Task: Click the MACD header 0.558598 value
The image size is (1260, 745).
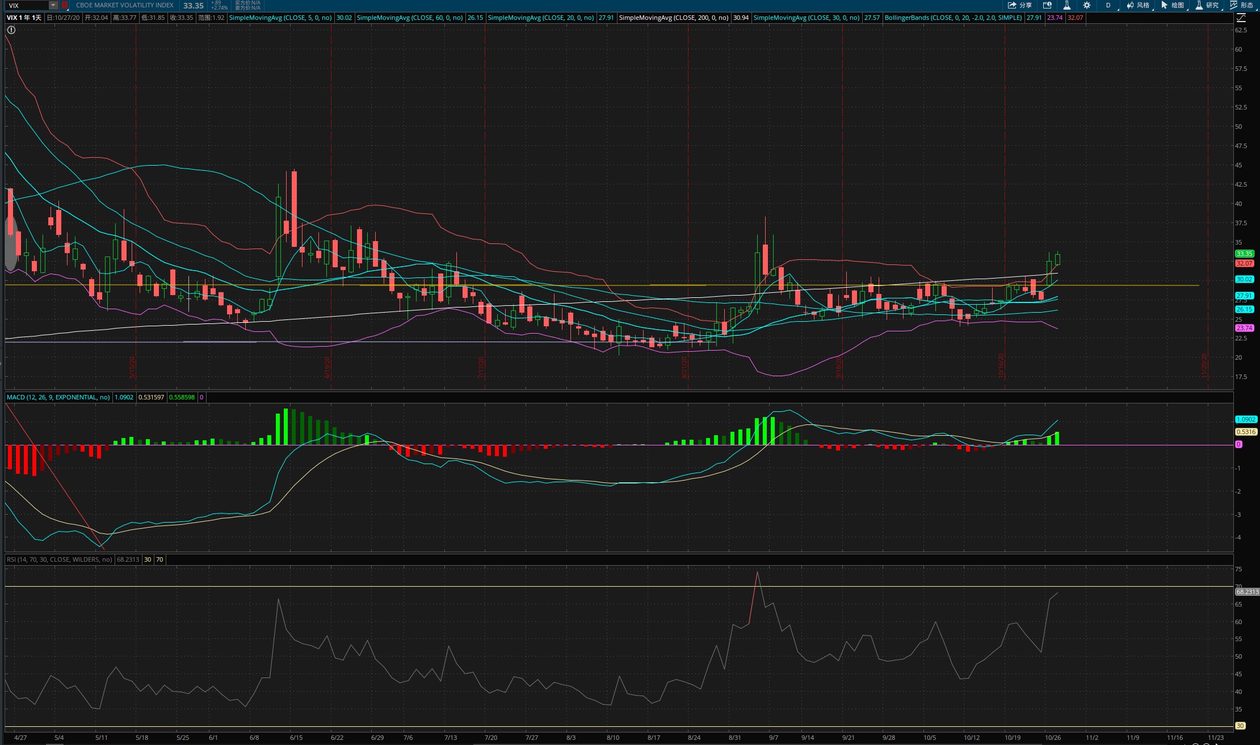Action: click(x=182, y=397)
